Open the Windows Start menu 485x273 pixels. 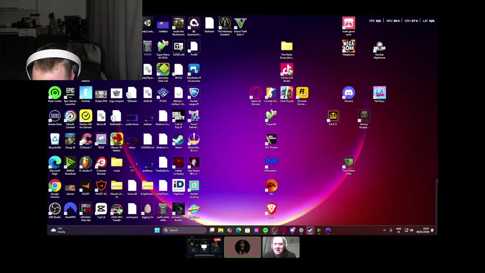pos(157,230)
